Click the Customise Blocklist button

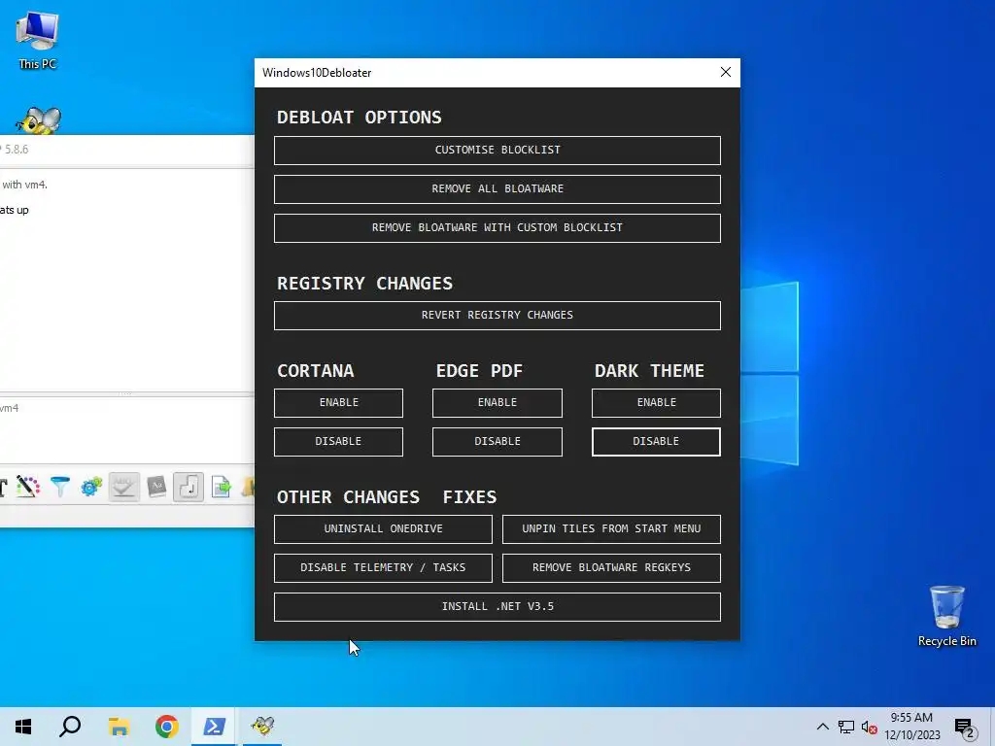tap(497, 151)
